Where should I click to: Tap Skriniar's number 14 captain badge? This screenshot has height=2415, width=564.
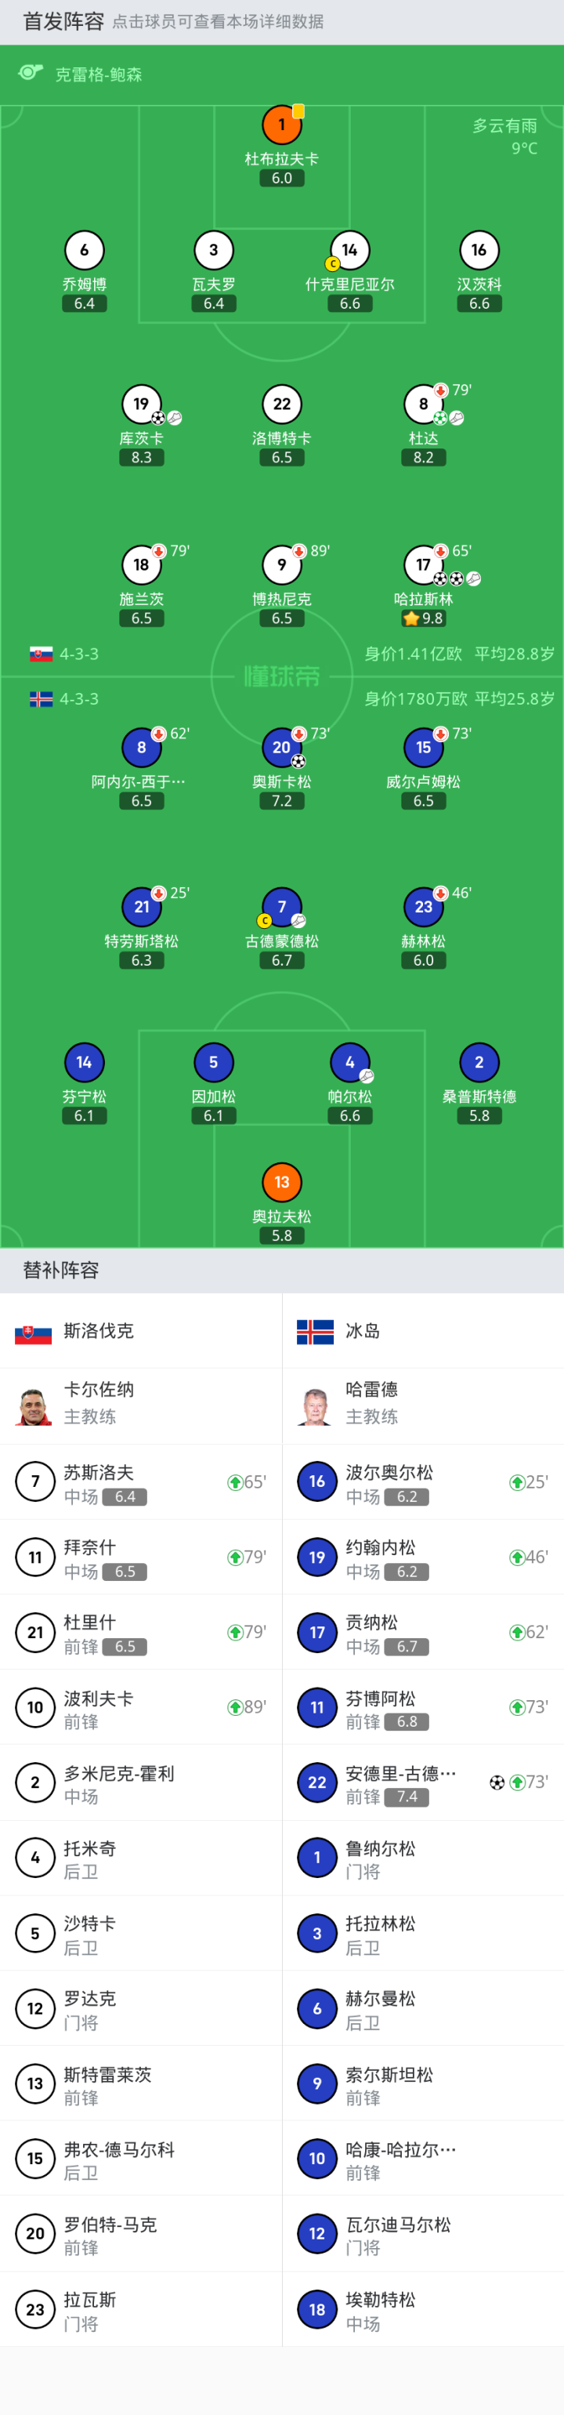coord(349,250)
